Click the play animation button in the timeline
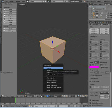 point(77,106)
